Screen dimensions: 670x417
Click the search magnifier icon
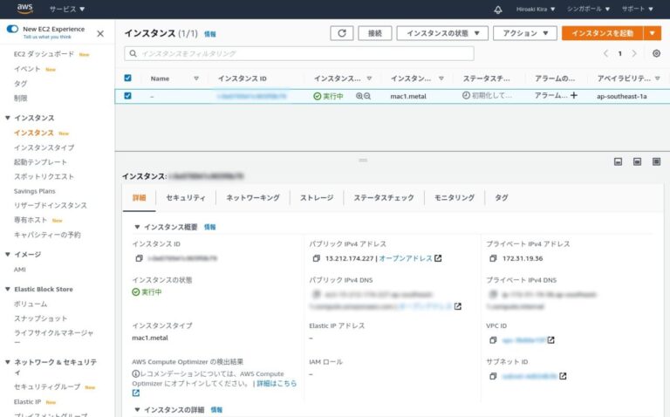[133, 53]
